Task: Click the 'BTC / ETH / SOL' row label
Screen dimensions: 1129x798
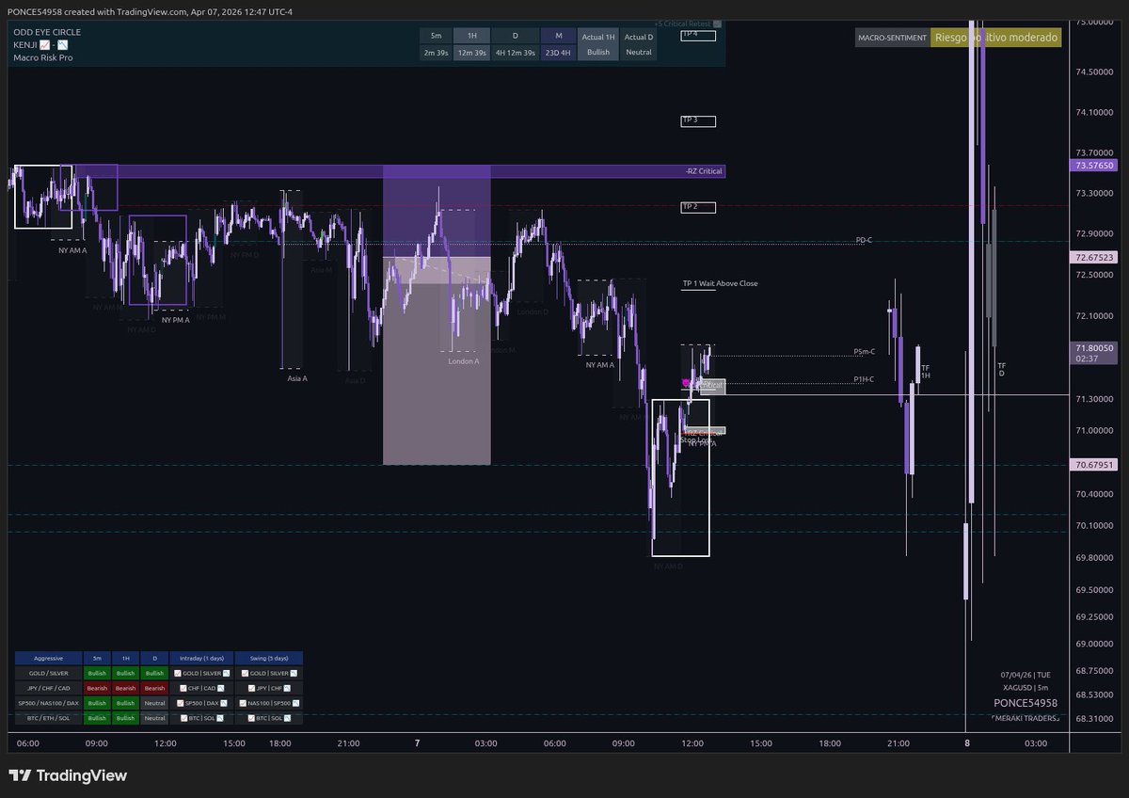Action: [48, 718]
